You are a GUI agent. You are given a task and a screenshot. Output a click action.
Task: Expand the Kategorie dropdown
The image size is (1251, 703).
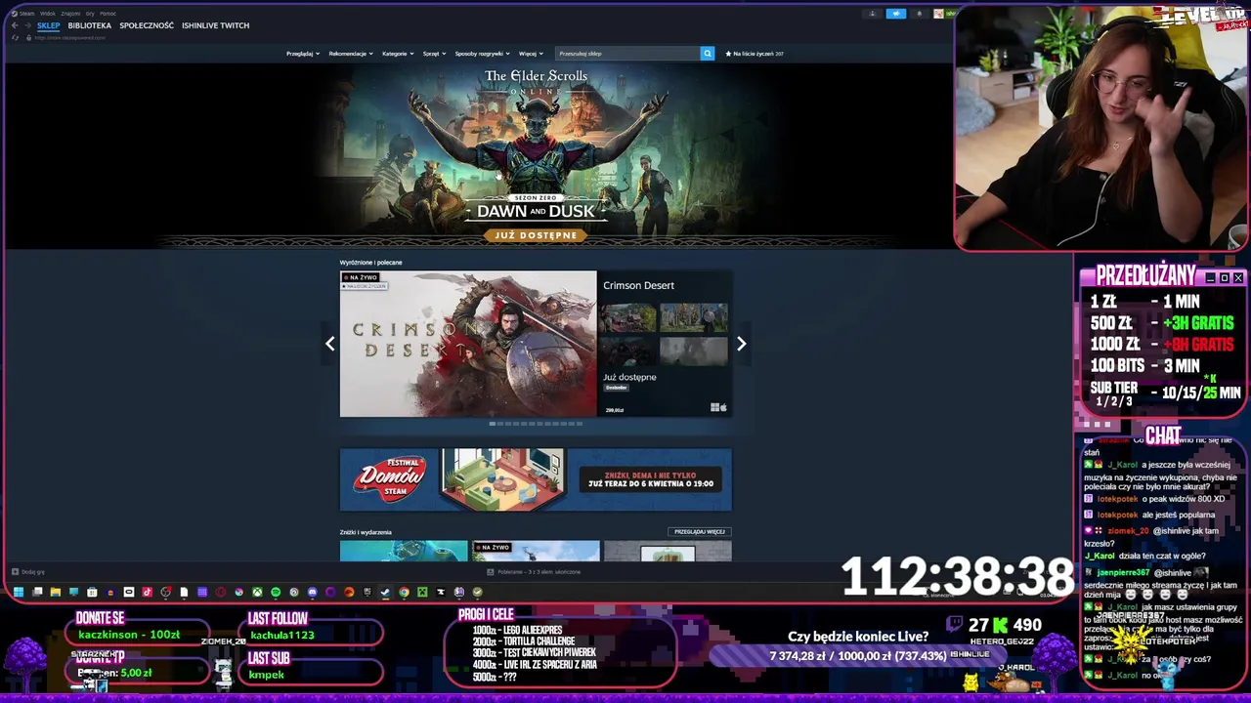(398, 54)
